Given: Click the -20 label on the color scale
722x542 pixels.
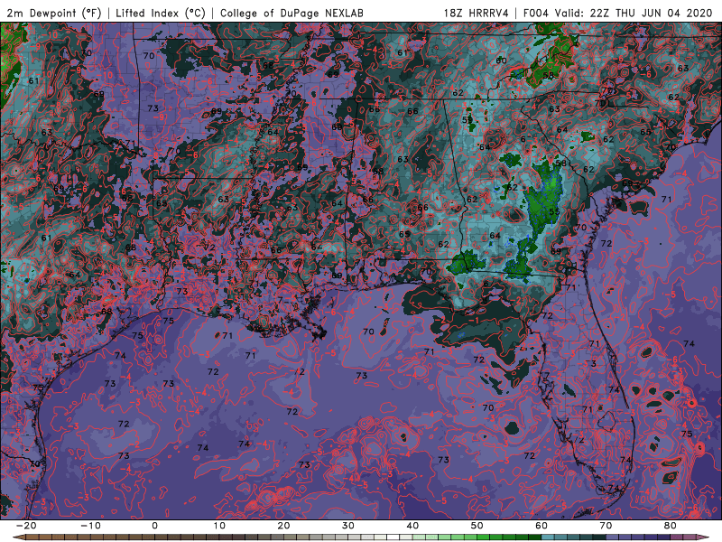Looking at the screenshot, I should [26, 526].
